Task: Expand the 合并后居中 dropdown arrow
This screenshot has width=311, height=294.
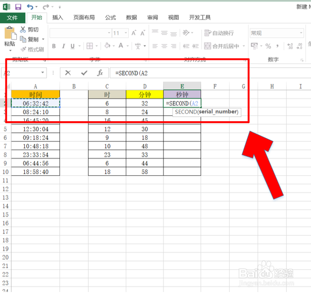Action: click(244, 46)
